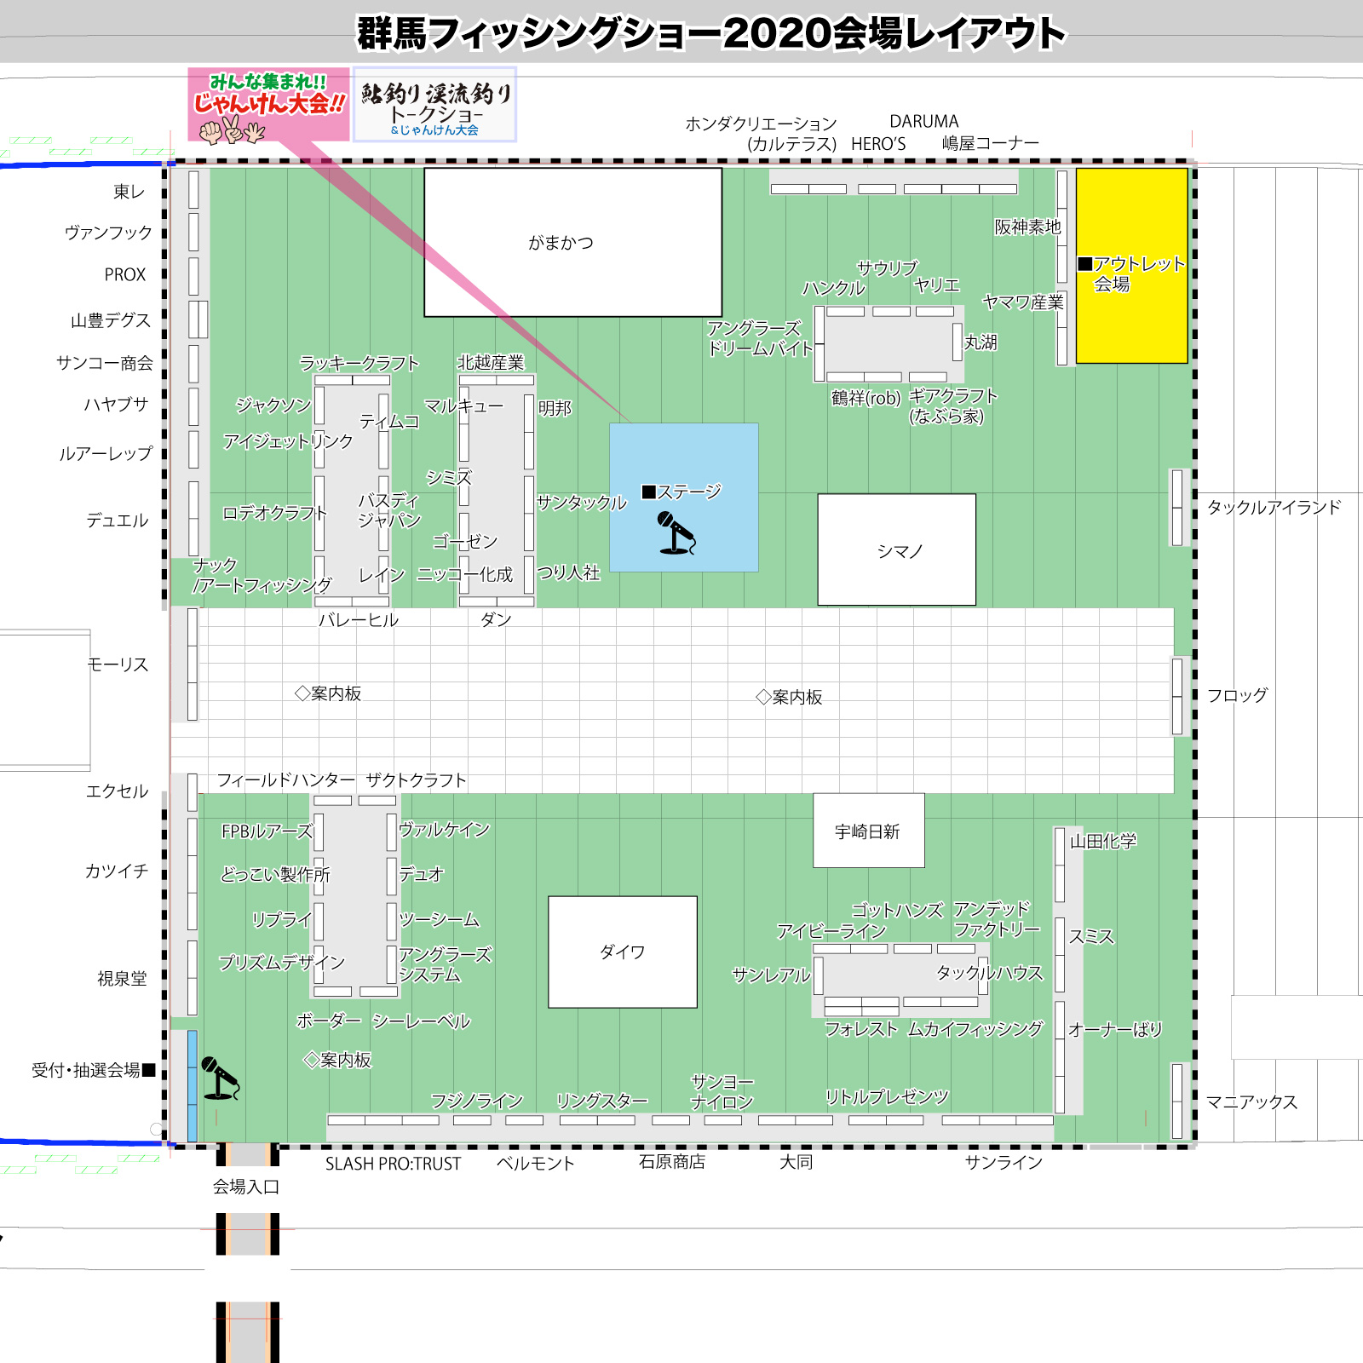This screenshot has width=1363, height=1363.
Task: Click the 宇崎日新 booth
Action: point(868,831)
